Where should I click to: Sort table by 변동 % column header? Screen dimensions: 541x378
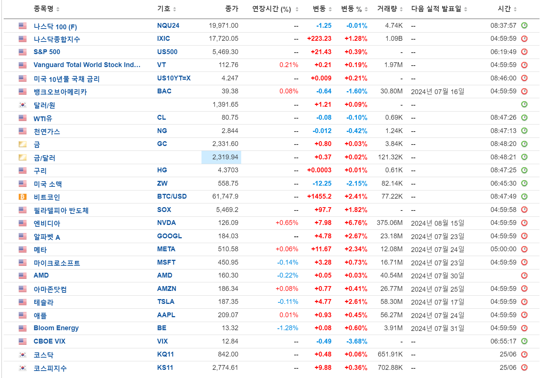pos(354,9)
